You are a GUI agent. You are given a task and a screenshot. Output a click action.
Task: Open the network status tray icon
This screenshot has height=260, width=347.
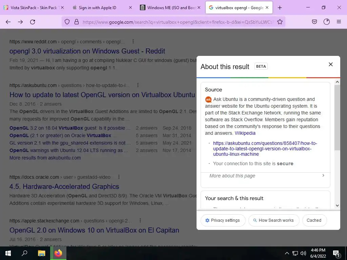tap(295, 253)
